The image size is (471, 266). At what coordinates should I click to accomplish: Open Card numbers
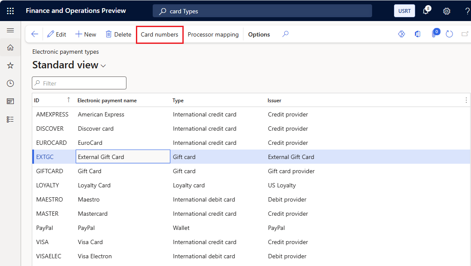(x=160, y=34)
